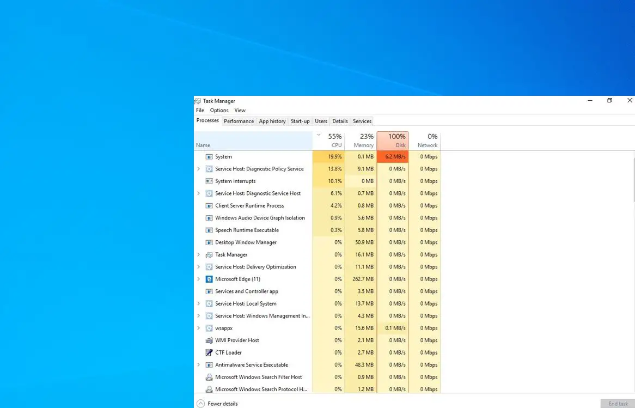This screenshot has height=408, width=635.
Task: Sort by the Disk column header
Action: 393,141
